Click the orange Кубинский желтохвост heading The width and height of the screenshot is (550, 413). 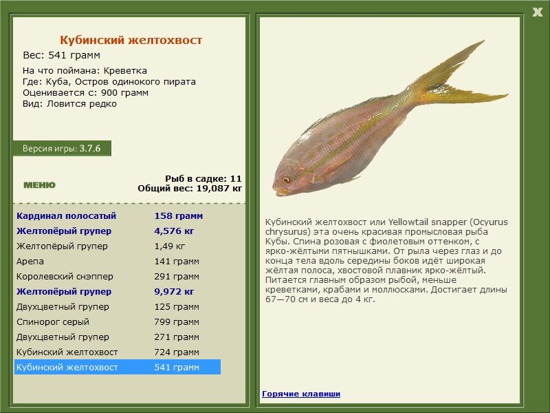click(131, 40)
